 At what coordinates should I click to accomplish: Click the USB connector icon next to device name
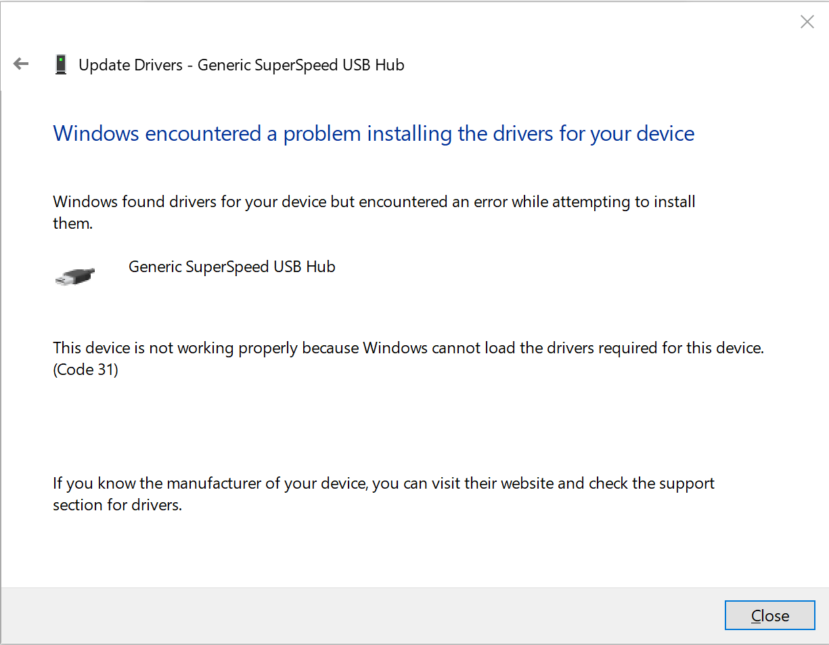tap(74, 276)
